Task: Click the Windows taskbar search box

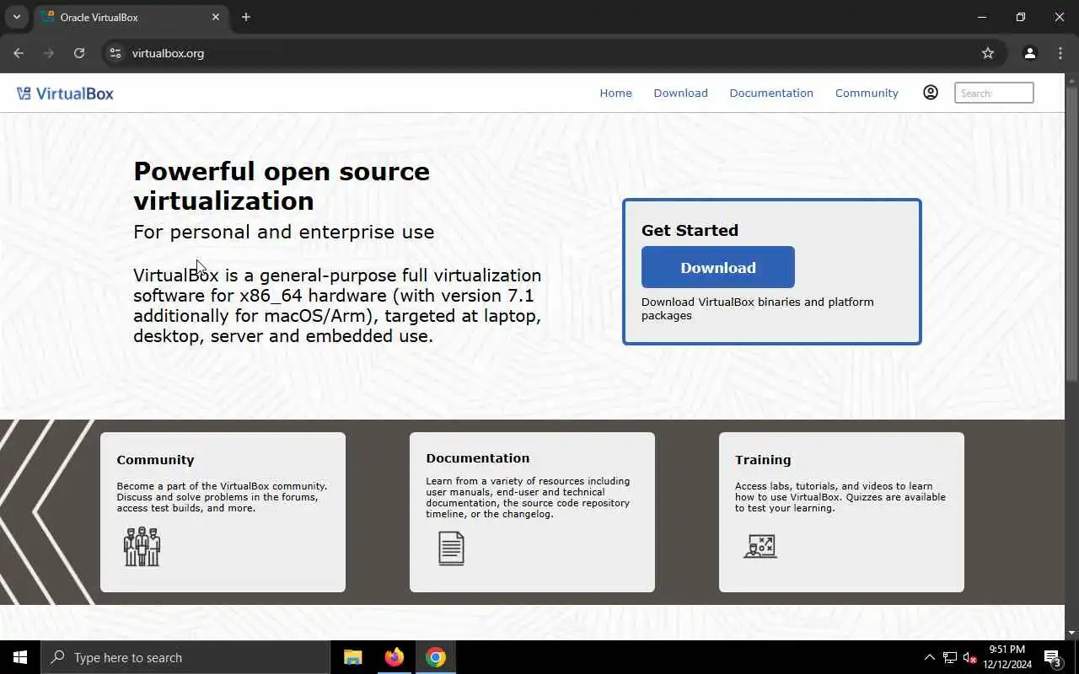Action: (185, 657)
